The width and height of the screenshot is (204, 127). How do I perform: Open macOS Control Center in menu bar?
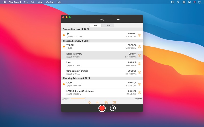pyautogui.click(x=189, y=2)
